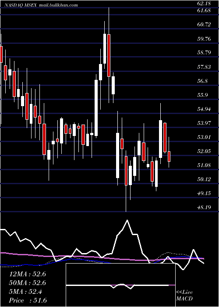
Task: Click the 49.15 price axis label
Action: [x=204, y=193]
